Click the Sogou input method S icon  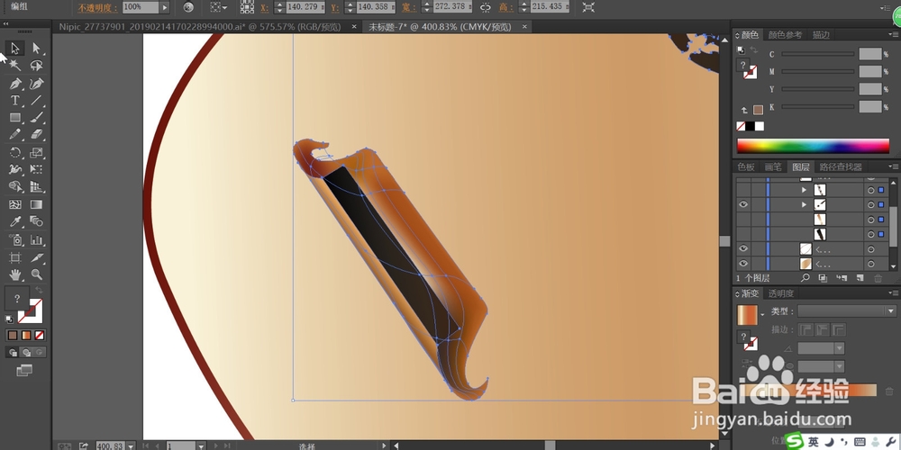pyautogui.click(x=795, y=441)
